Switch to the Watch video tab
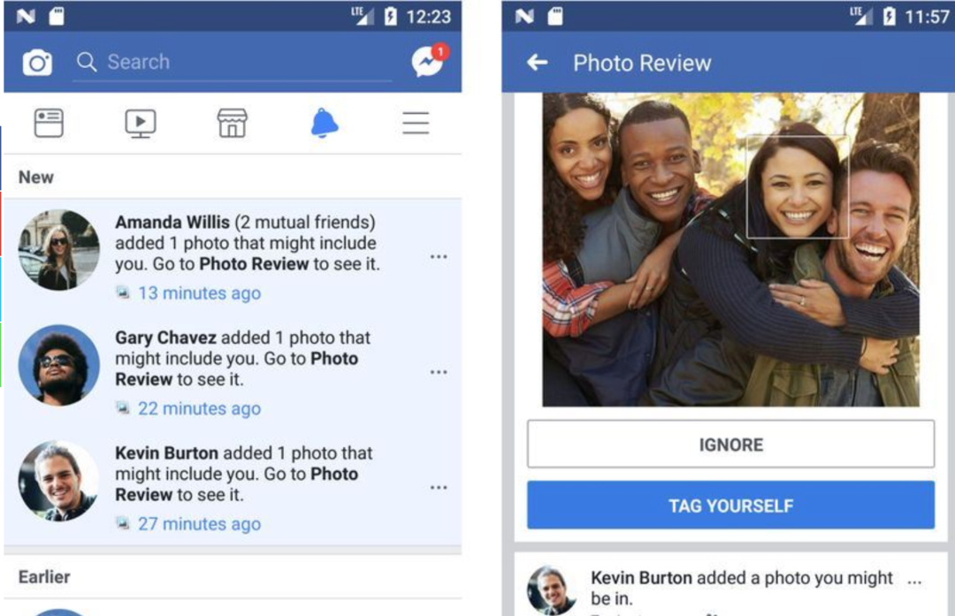The height and width of the screenshot is (616, 955). [141, 124]
